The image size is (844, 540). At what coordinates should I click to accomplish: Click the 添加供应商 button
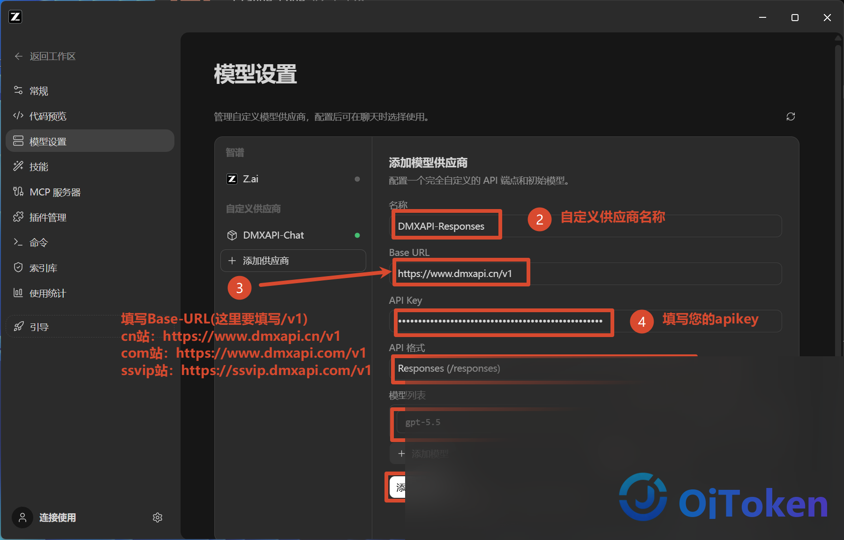pos(293,261)
